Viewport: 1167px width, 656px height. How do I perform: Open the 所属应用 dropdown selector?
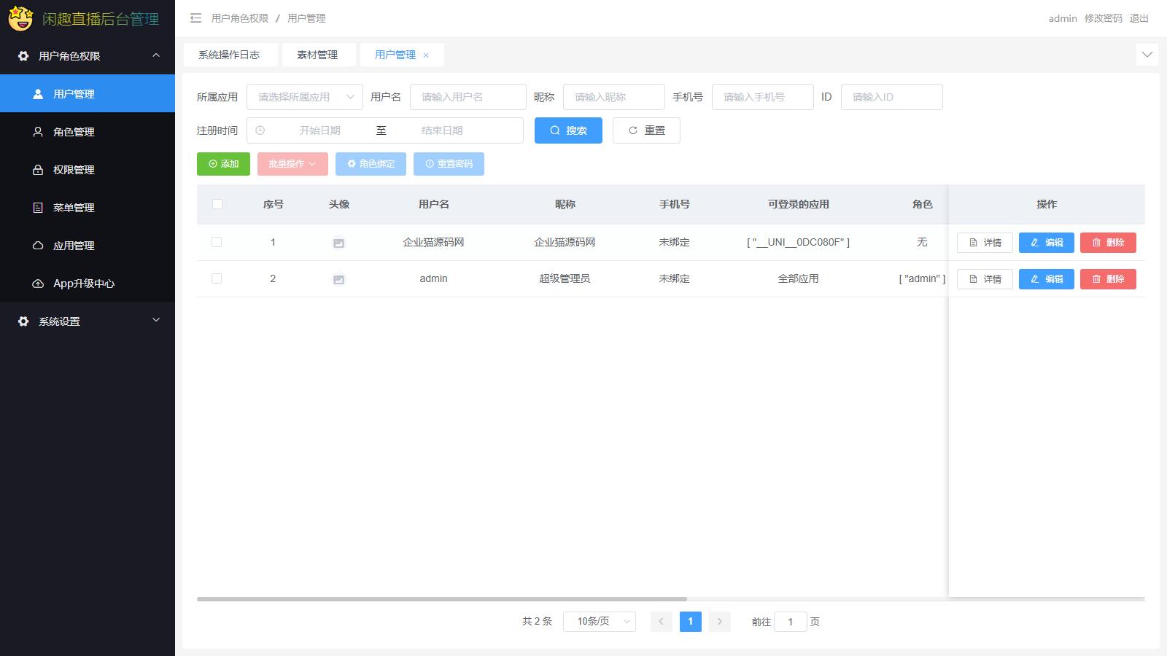[x=304, y=97]
